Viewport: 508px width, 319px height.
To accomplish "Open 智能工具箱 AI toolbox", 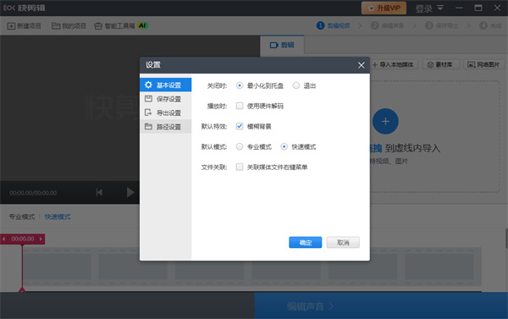I will tap(121, 26).
